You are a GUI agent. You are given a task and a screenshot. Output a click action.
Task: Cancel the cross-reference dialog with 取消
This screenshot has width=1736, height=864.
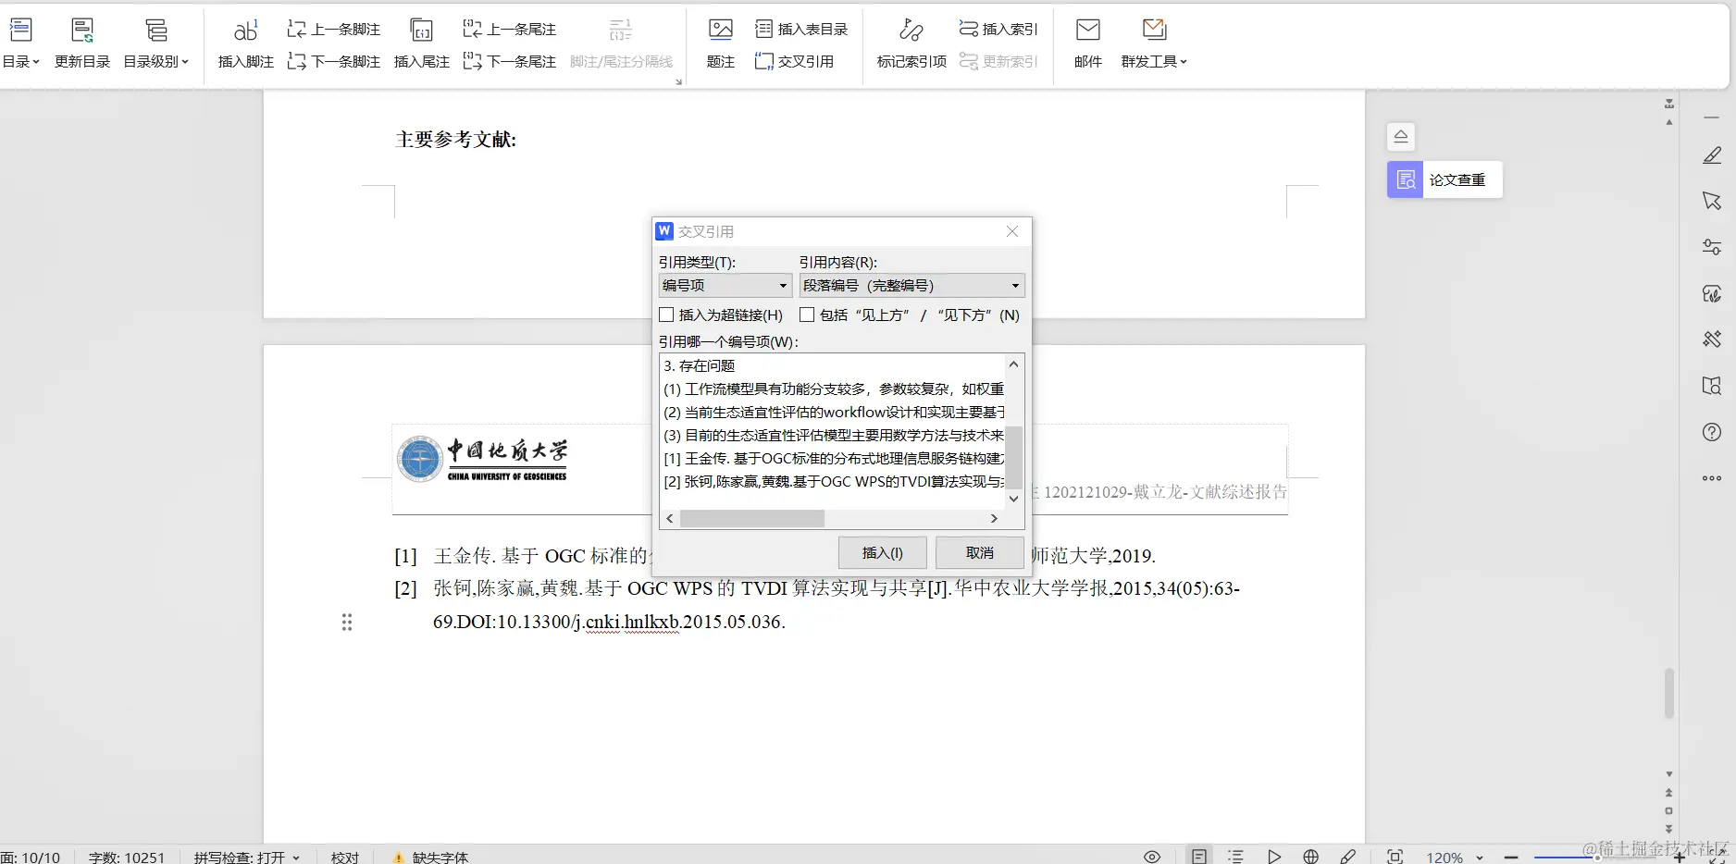point(978,552)
